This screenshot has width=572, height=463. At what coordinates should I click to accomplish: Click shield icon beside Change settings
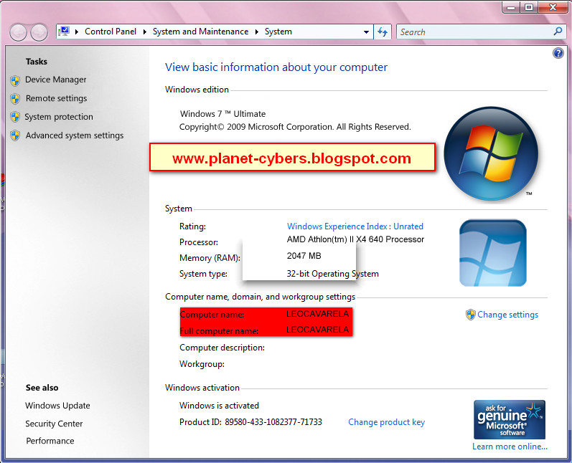(x=471, y=315)
